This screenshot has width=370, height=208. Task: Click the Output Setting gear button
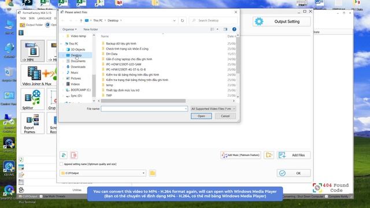(x=282, y=21)
